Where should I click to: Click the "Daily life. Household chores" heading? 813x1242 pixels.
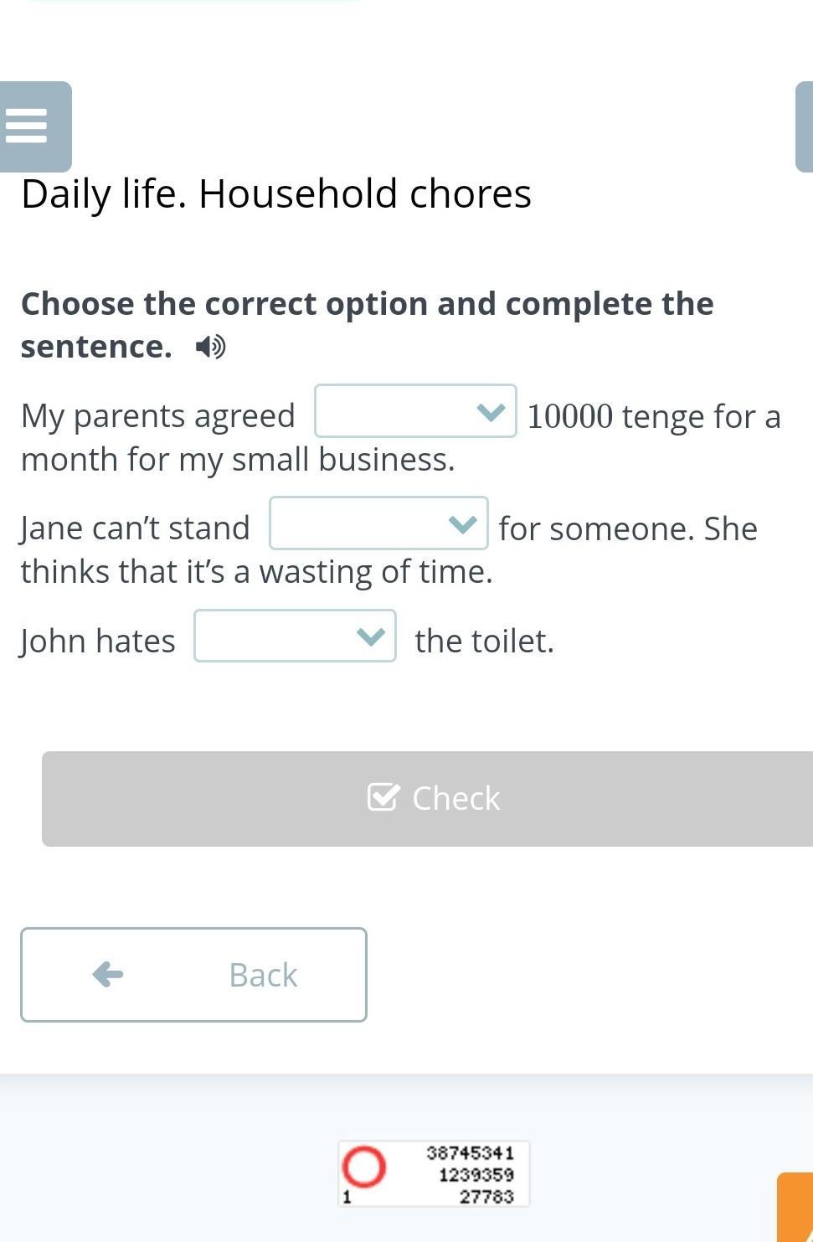pos(276,193)
